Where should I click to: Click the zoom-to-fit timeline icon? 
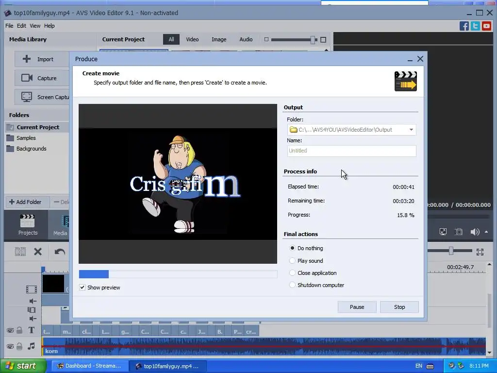[480, 252]
